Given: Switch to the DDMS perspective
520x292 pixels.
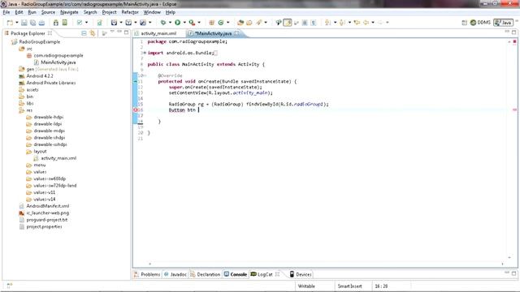Looking at the screenshot, I should [x=480, y=23].
